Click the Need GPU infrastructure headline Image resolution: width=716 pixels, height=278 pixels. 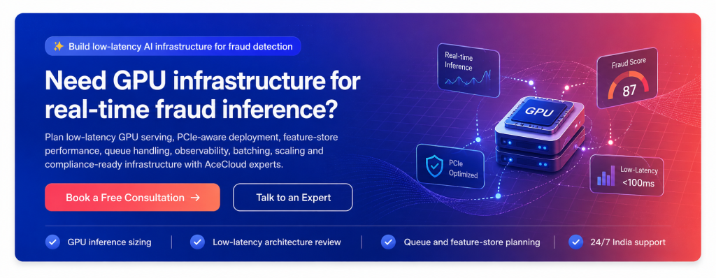(203, 95)
